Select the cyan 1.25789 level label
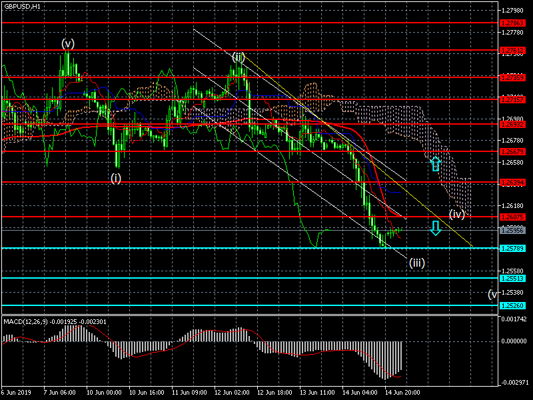 click(512, 248)
